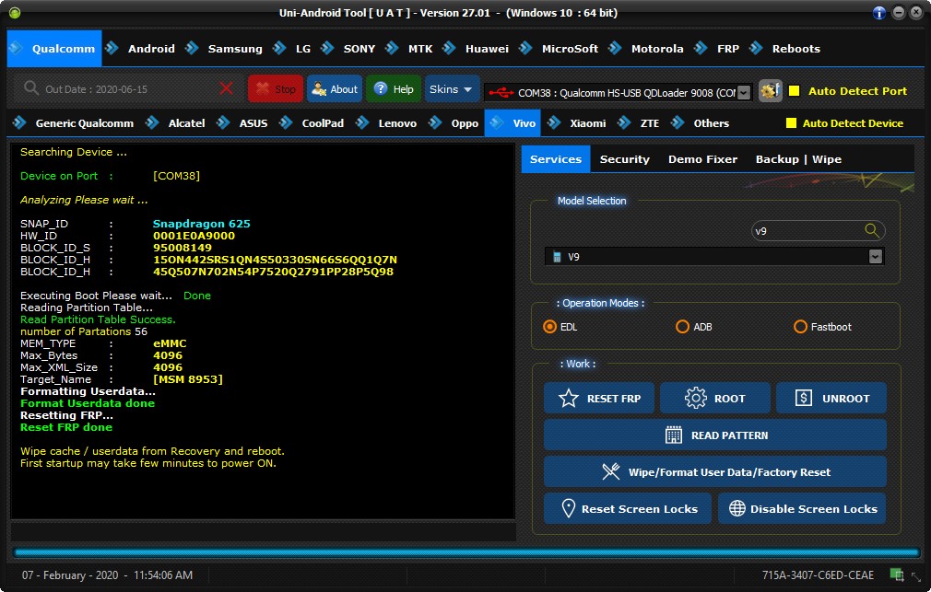
Task: Click Wipe/Format User Data/Factory Reset
Action: click(715, 472)
